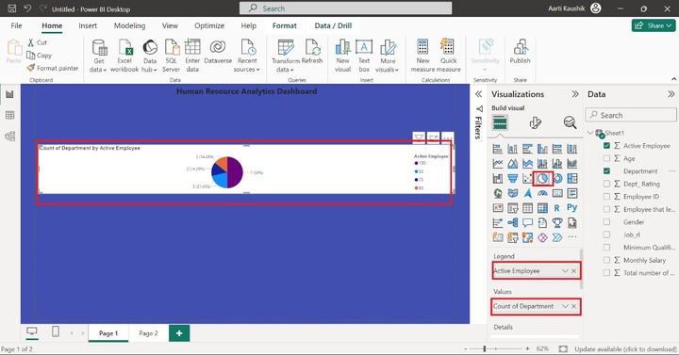Select the Matrix visual icon
The height and width of the screenshot is (355, 679).
click(x=542, y=208)
